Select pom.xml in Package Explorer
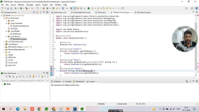The height and width of the screenshot is (112, 199). click(12, 65)
